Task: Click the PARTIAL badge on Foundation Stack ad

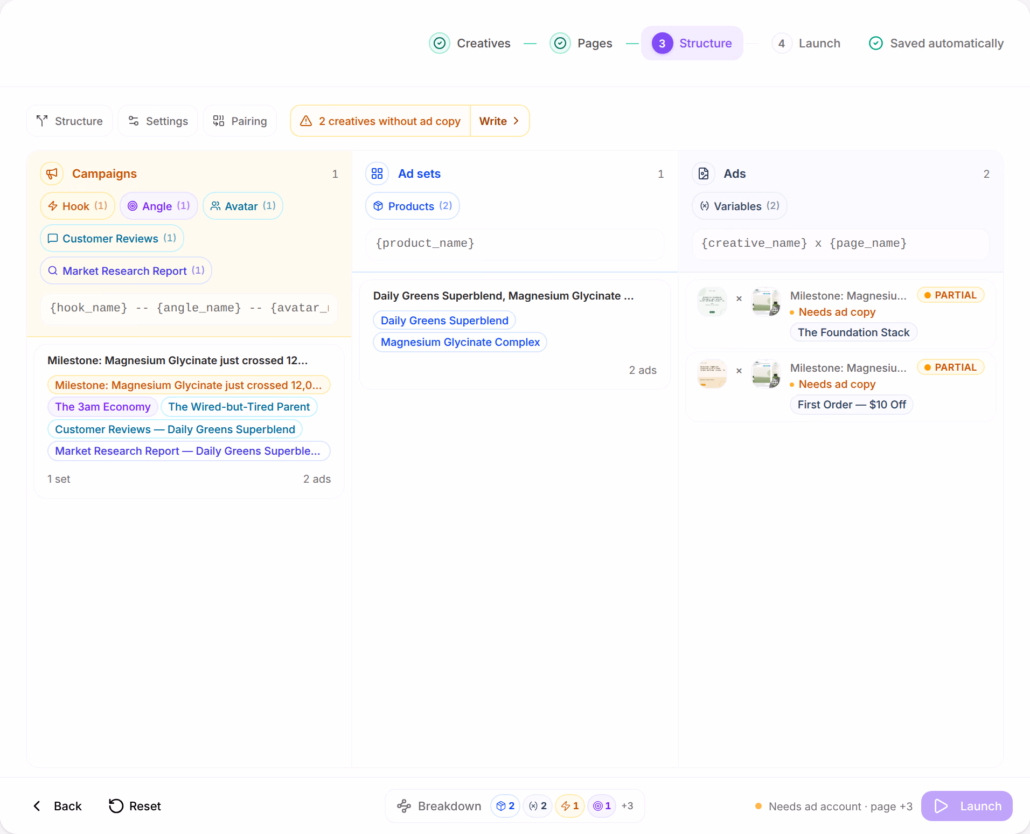Action: coord(951,295)
